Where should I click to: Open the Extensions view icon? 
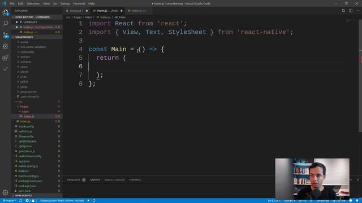pos(5,58)
